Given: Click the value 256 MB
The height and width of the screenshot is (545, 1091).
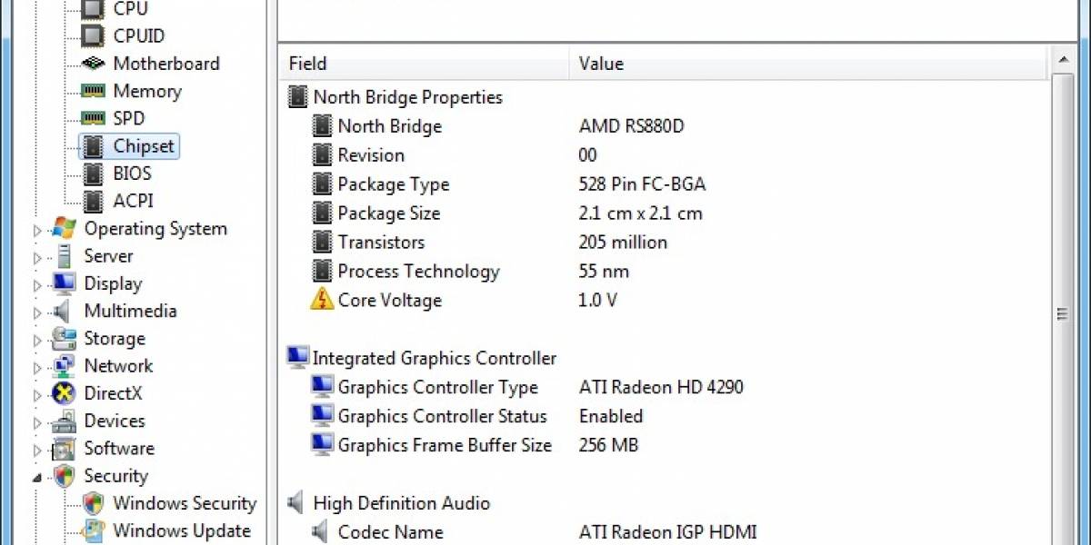Looking at the screenshot, I should 608,445.
